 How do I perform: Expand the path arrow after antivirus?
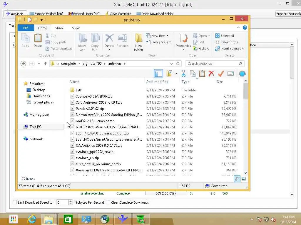125,64
